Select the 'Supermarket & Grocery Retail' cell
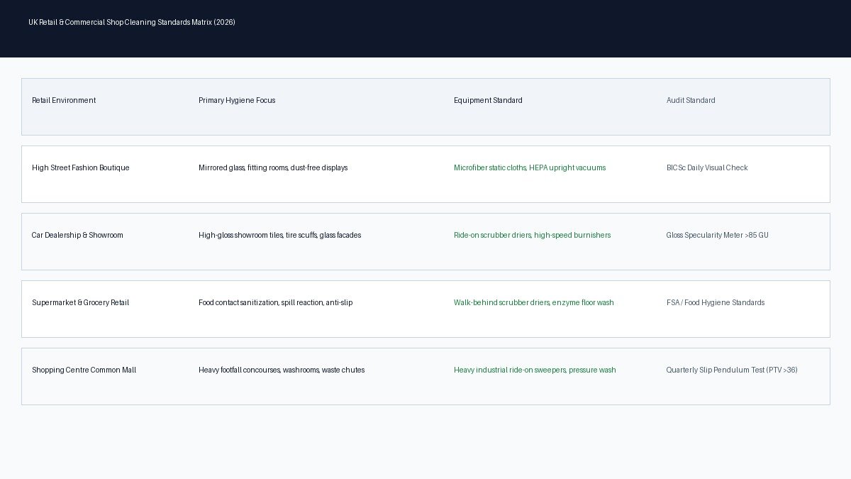851x479 pixels. (81, 302)
